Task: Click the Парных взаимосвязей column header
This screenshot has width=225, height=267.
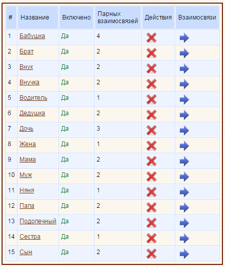Action: 118,17
